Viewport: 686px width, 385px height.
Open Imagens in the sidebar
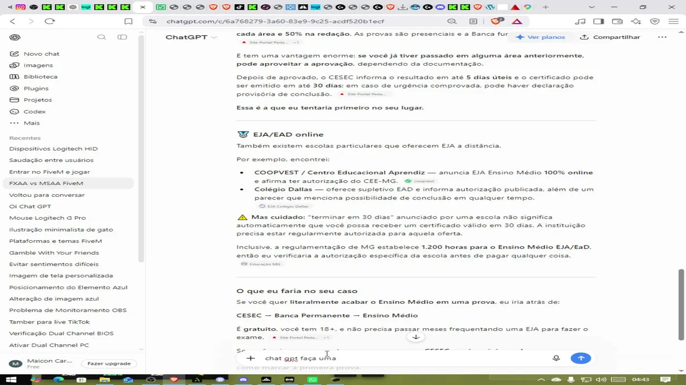coord(31,65)
